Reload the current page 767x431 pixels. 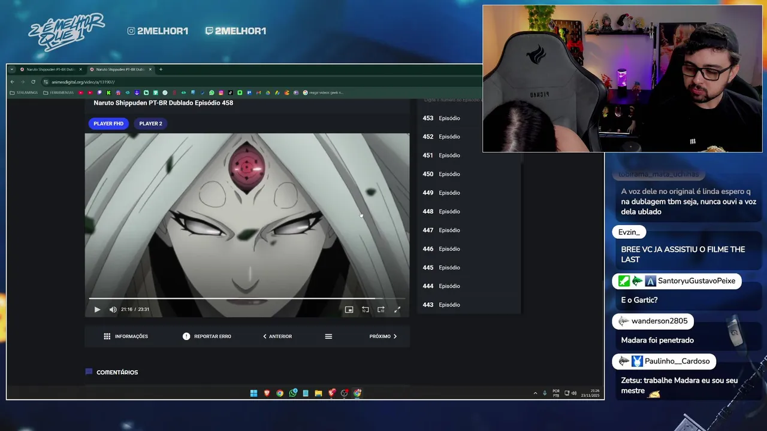coord(33,81)
